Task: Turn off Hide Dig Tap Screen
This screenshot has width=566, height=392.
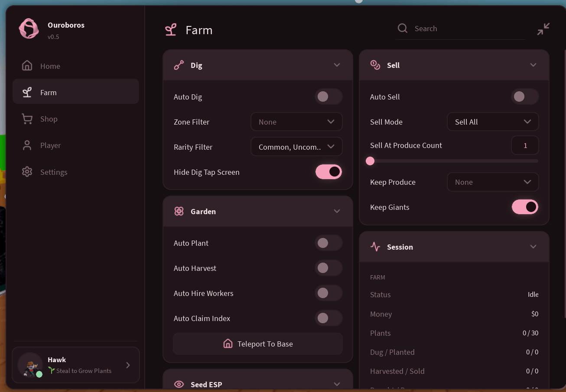Action: (329, 172)
